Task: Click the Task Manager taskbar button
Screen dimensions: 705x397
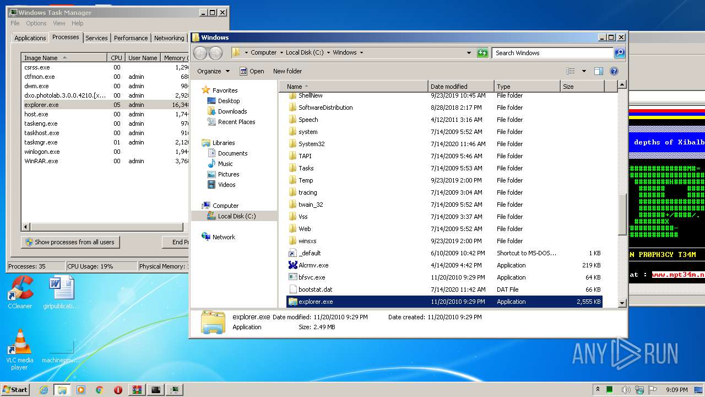Action: (x=175, y=390)
